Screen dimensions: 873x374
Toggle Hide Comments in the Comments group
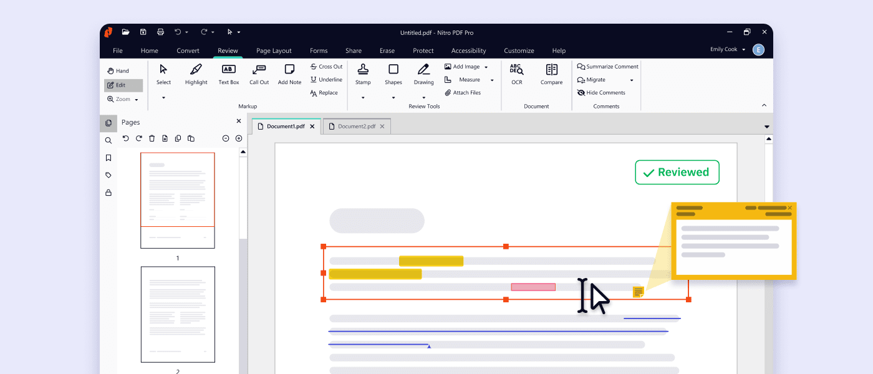[602, 92]
